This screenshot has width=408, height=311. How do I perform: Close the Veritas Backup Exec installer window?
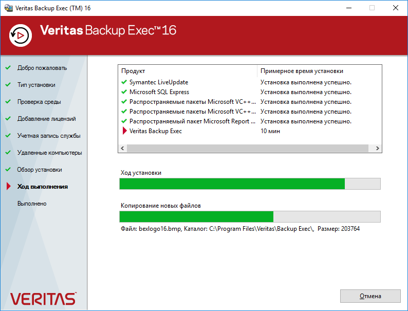(396, 8)
